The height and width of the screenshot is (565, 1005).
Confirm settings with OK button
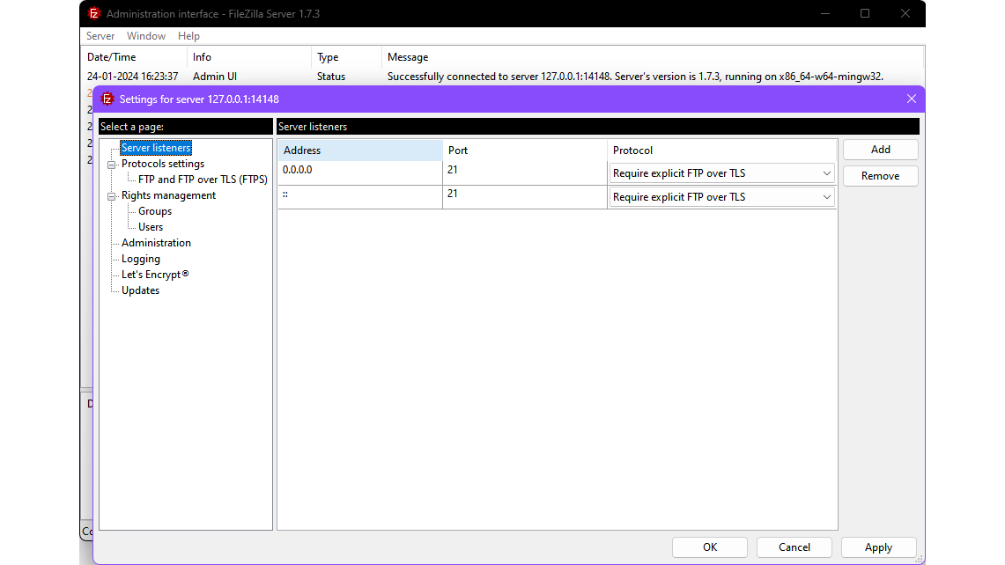click(x=710, y=547)
